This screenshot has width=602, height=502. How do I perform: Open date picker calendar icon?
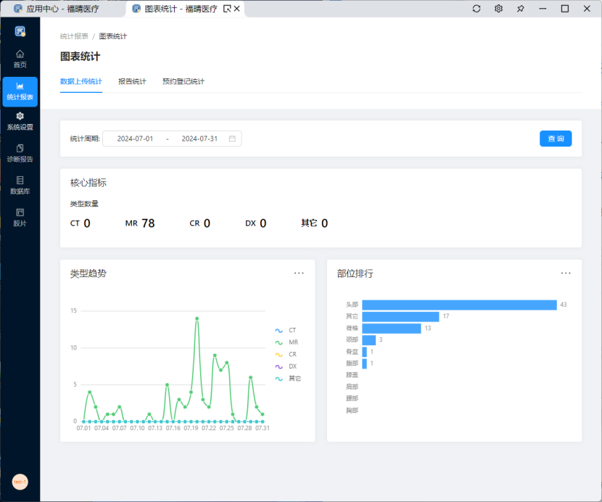232,139
